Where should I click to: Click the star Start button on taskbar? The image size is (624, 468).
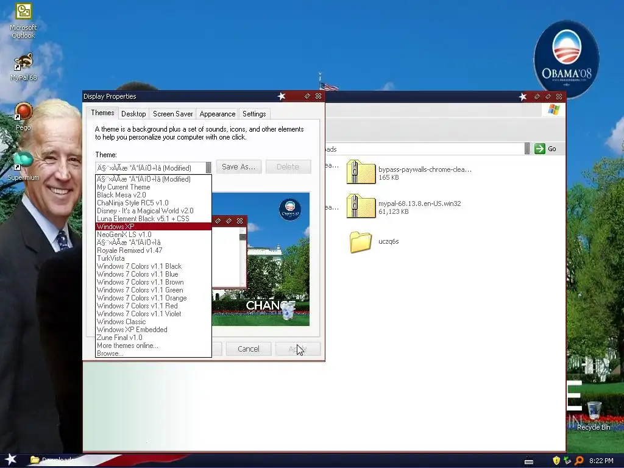click(x=11, y=459)
